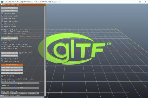Close the MadView3D Control panel
Image resolution: width=148 pixels, height=98 pixels.
45,5
